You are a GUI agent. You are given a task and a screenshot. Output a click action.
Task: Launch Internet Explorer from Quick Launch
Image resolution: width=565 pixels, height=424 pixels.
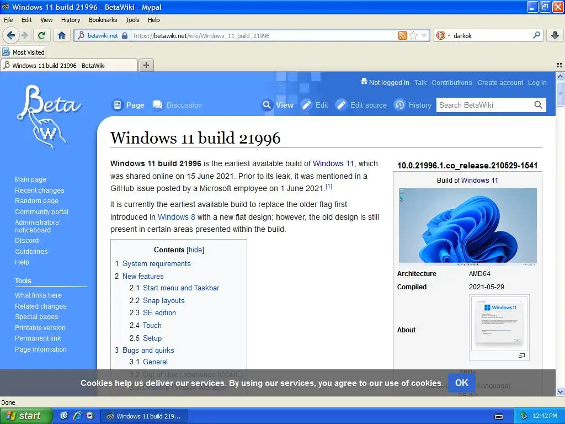point(77,416)
